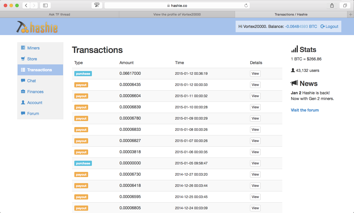Screen dimensions: 354x213
Task: Click the Account person icon
Action: (23, 103)
